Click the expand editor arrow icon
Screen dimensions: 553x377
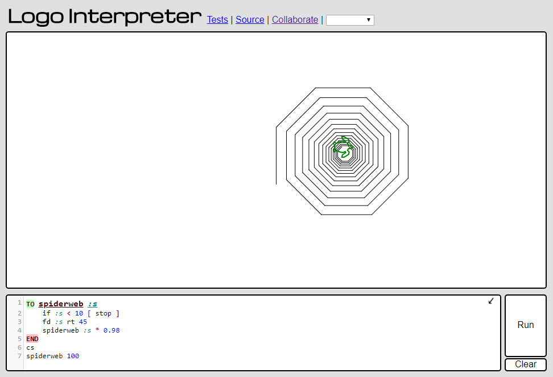pyautogui.click(x=490, y=301)
